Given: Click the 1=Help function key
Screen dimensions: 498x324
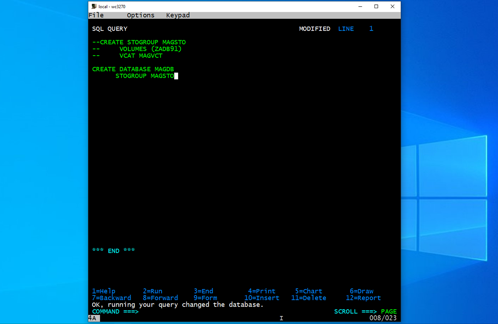Looking at the screenshot, I should click(x=104, y=291).
